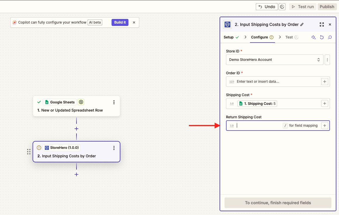
Task: Add step between Google Sheets and StoreHero
Action: [77, 129]
